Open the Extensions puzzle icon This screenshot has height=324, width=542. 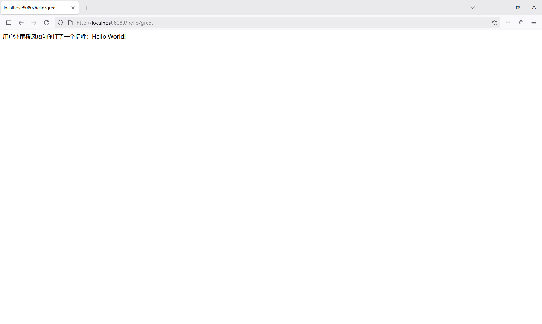[521, 23]
